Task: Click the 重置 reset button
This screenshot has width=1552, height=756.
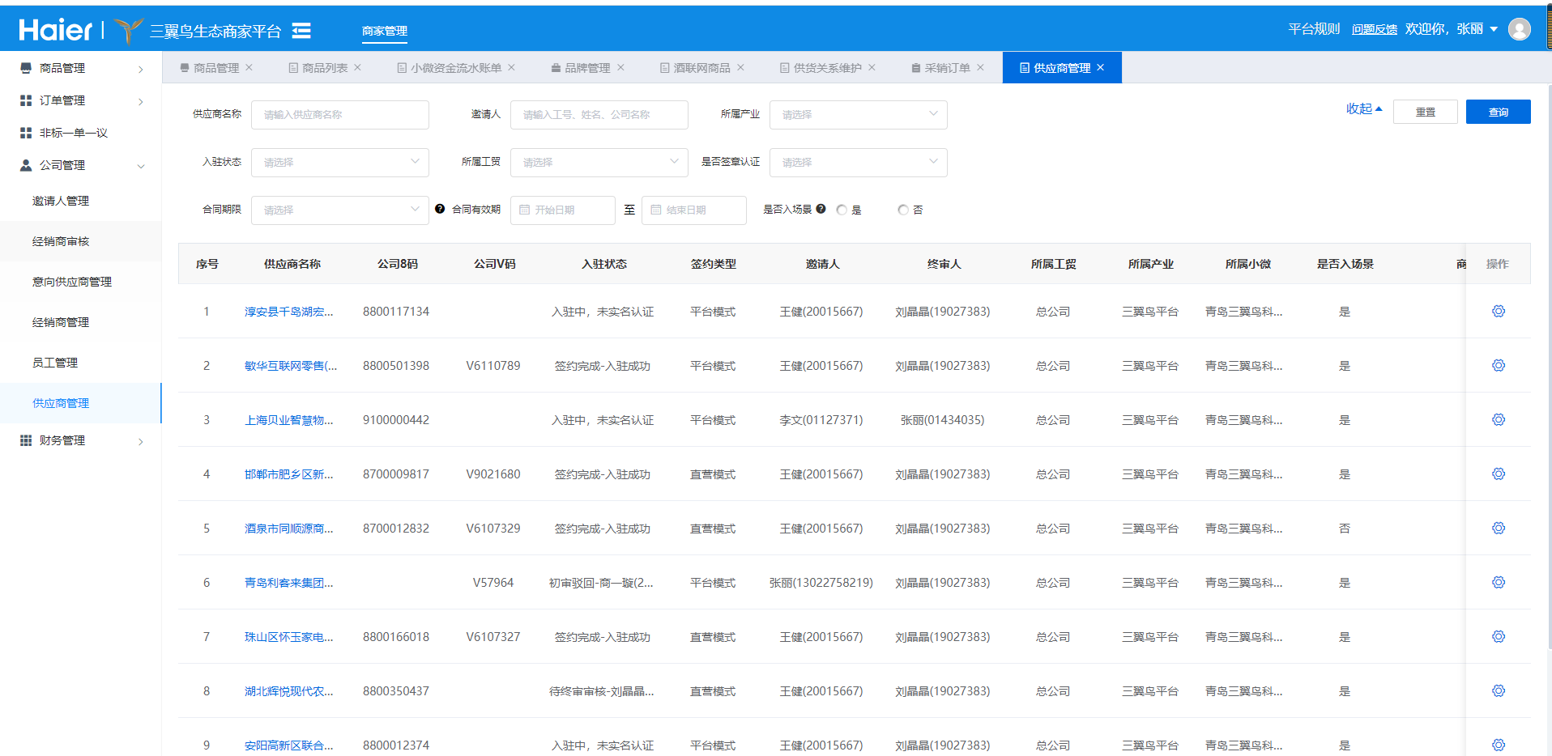Action: tap(1425, 112)
